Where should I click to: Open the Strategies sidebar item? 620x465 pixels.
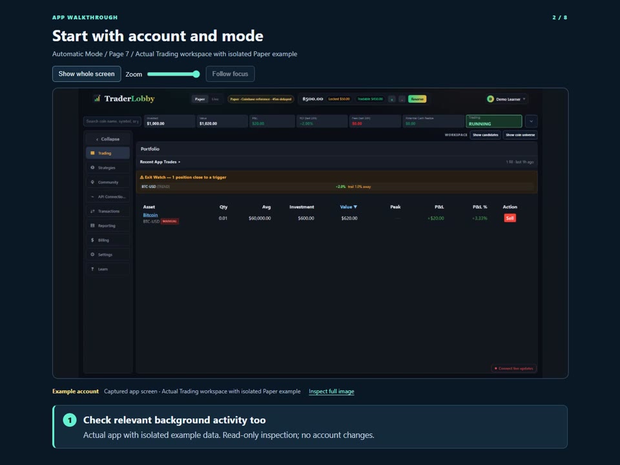108,168
